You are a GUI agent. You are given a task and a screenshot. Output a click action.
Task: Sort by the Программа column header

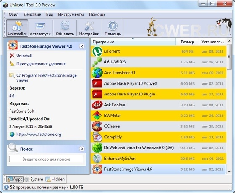[133, 42]
